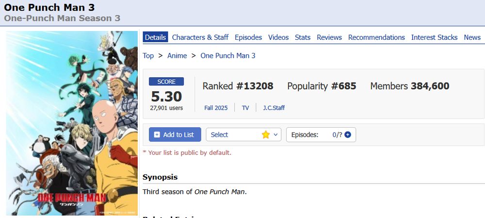Viewport: 485px width, 218px height.
Task: Click the Add to List button
Action: [175, 134]
